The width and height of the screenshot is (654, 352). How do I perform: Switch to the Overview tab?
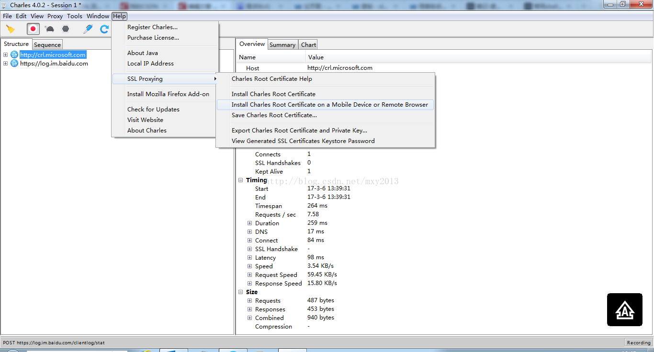pyautogui.click(x=252, y=44)
